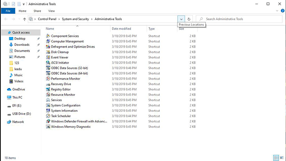This screenshot has width=286, height=161.
Task: Open the 123 folder in sidebar
Action: point(17,63)
